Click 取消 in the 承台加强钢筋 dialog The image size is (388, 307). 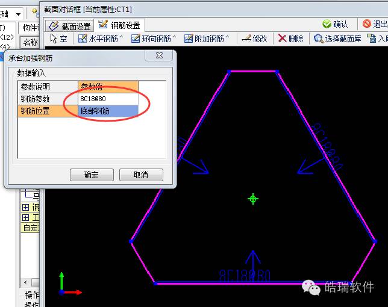point(141,175)
